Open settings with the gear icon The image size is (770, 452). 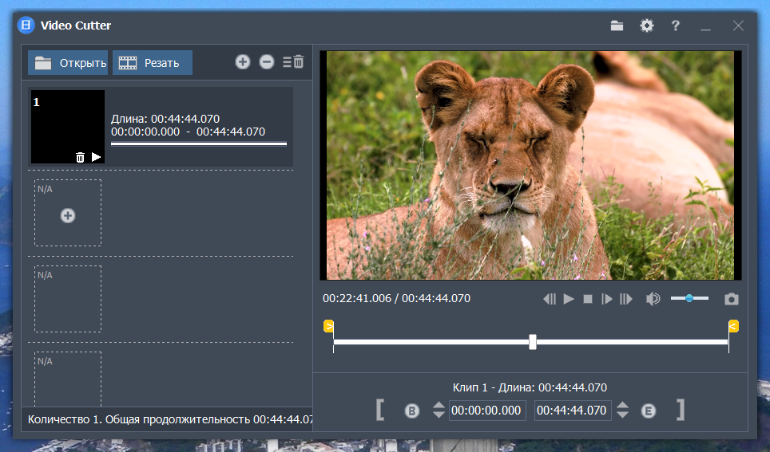coord(647,26)
